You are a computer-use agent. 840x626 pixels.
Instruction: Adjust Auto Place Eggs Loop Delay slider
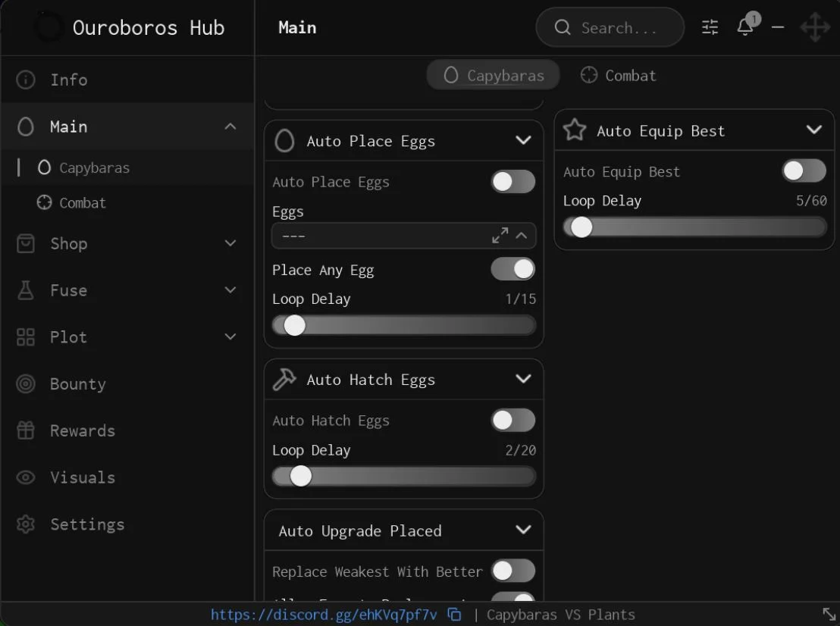pos(404,325)
